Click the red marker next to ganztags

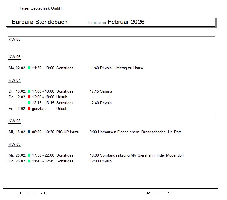point(29,109)
